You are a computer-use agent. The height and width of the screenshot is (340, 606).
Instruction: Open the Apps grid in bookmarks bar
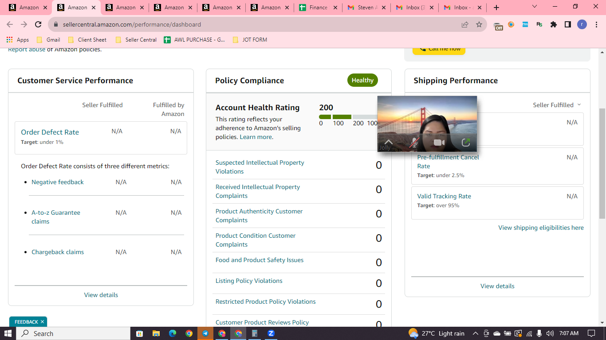[18, 40]
